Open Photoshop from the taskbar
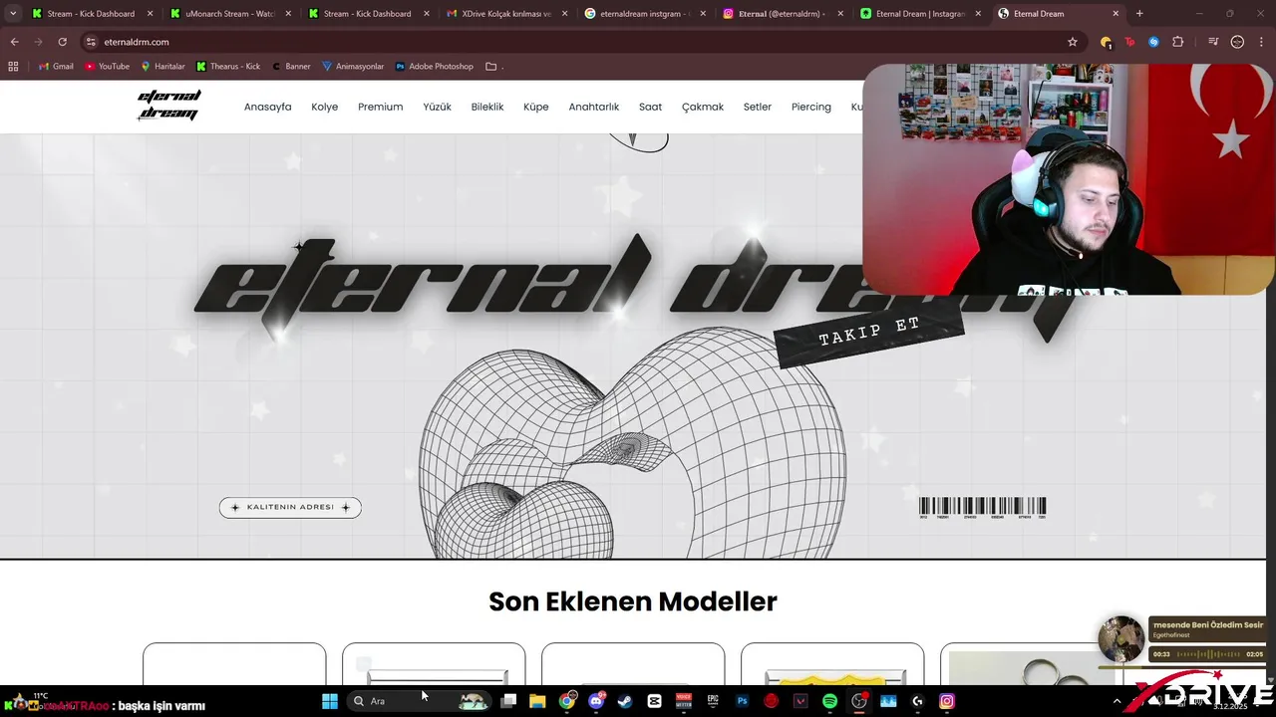1276x717 pixels. pos(742,701)
